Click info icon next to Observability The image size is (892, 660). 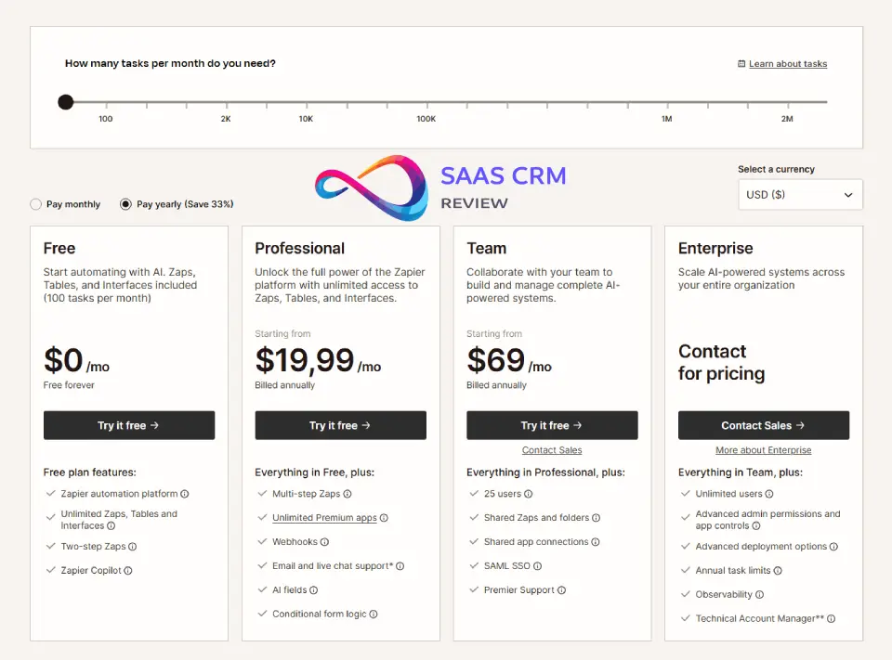tap(760, 595)
